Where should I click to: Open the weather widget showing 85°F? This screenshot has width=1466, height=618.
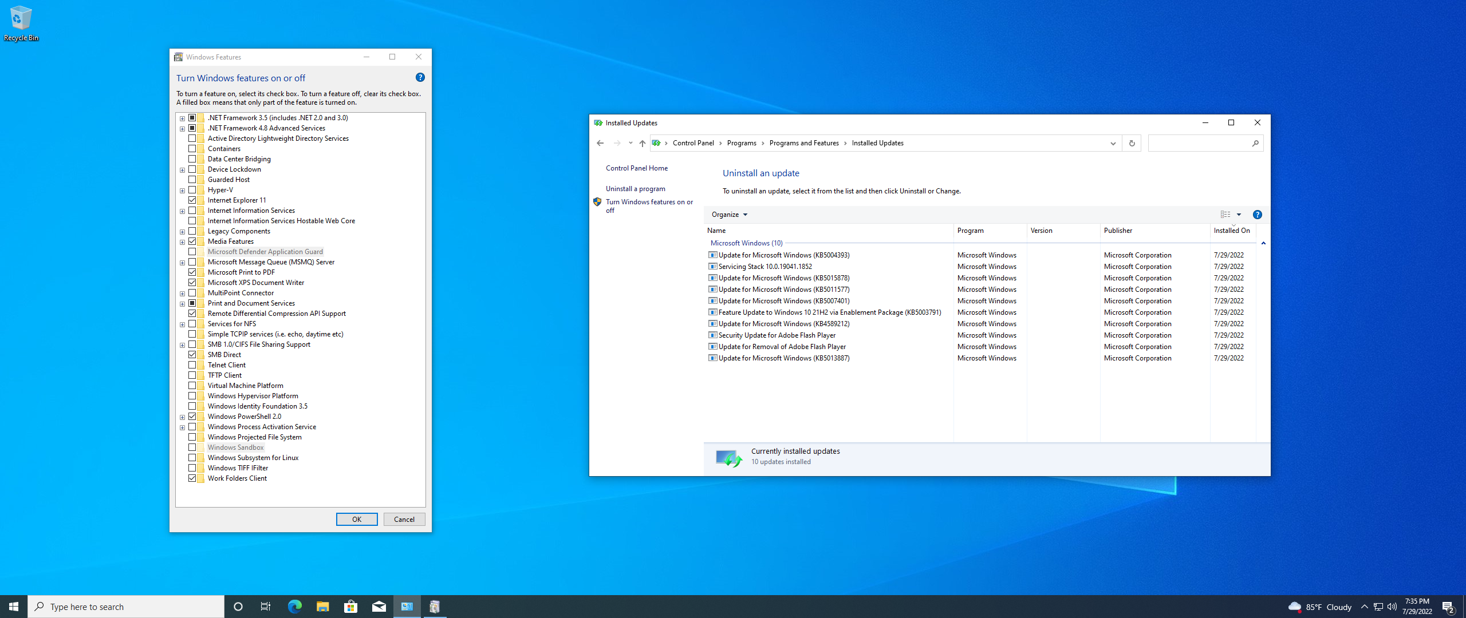[x=1319, y=607]
